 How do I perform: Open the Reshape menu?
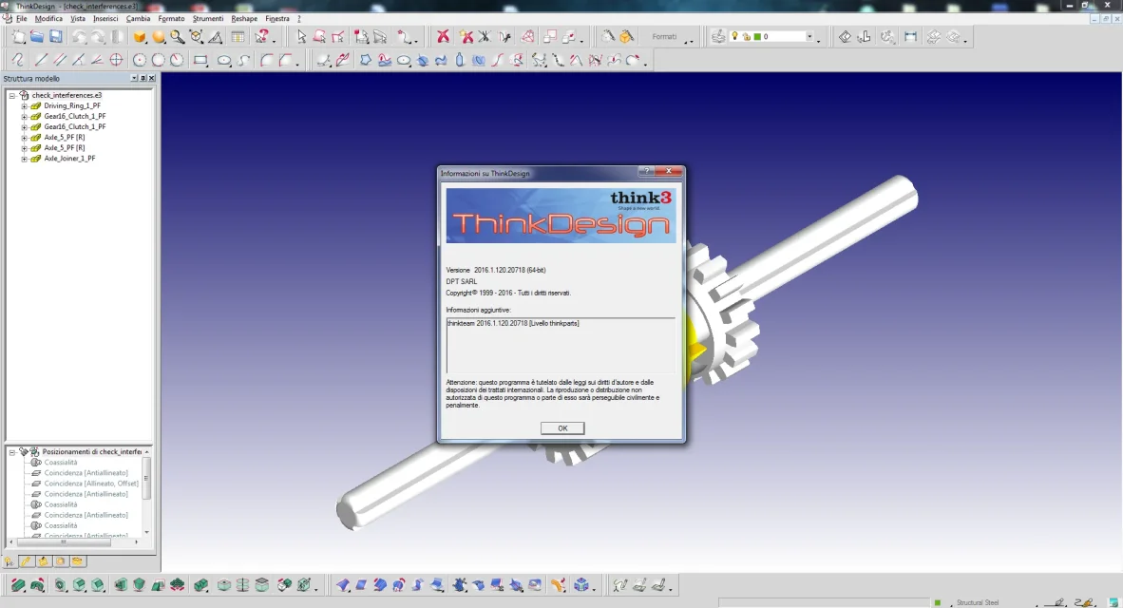(x=244, y=18)
